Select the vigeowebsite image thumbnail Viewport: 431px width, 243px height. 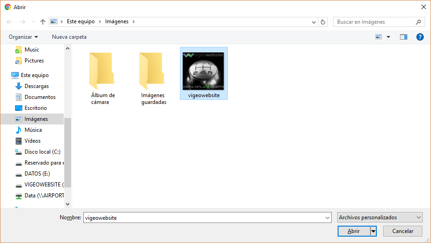click(x=203, y=71)
